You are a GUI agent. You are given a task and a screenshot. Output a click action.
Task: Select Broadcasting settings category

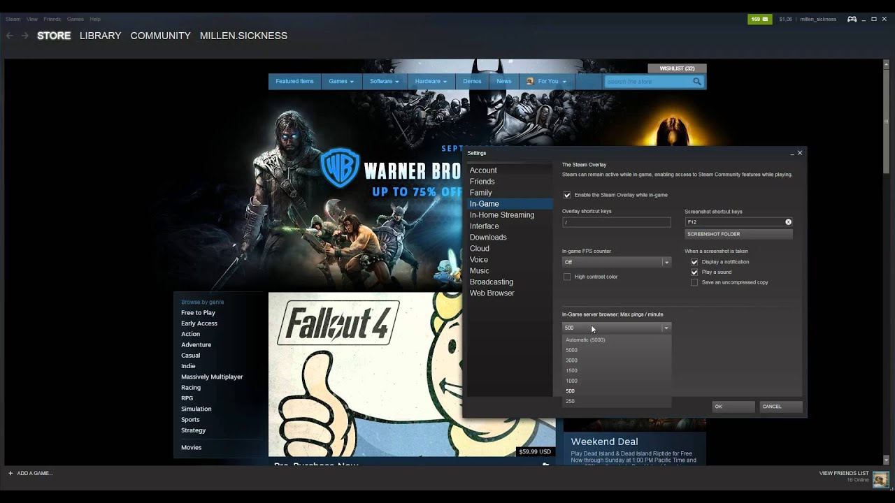(509, 282)
